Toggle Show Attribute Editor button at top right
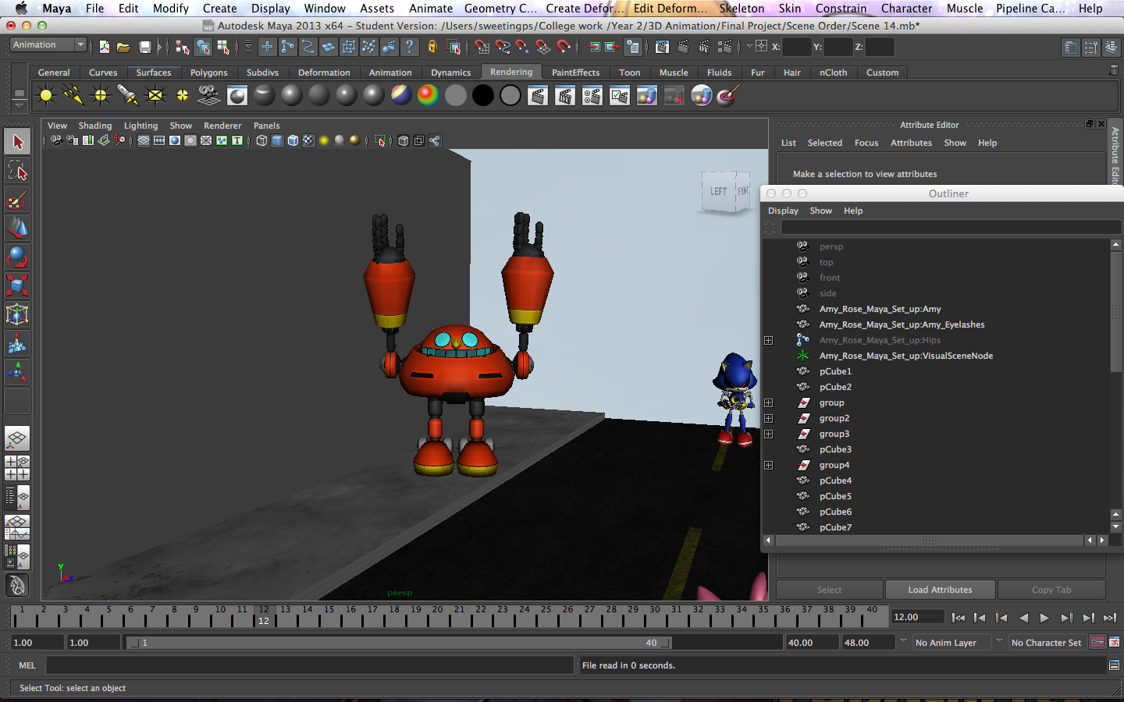The width and height of the screenshot is (1124, 702). (1071, 48)
